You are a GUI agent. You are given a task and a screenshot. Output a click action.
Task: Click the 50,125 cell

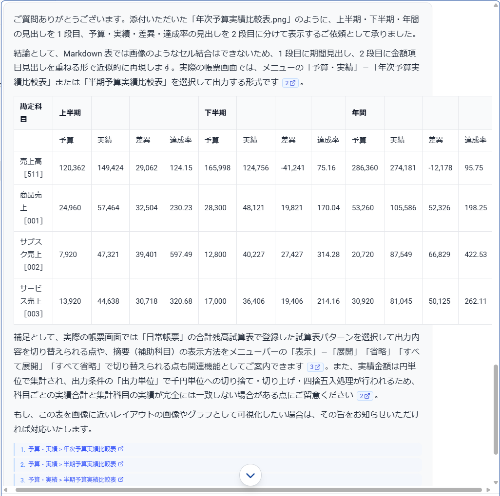440,301
